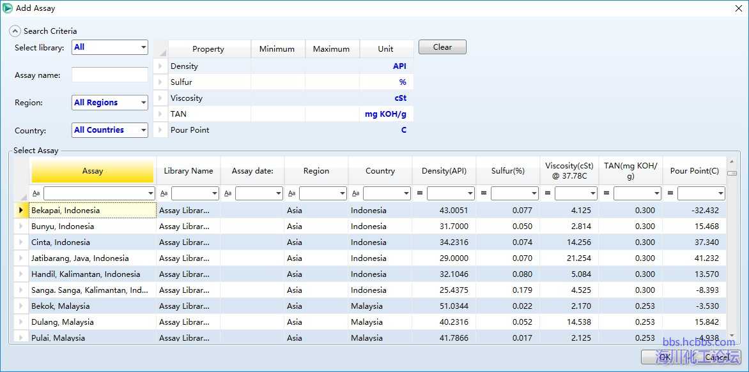Click the arrow beside Pour Point in Property table
Screen dimensions: 749x372
tap(160, 130)
